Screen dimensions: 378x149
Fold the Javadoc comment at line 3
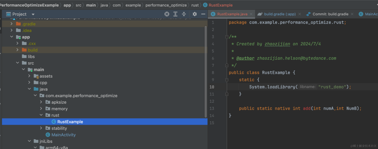click(x=226, y=37)
